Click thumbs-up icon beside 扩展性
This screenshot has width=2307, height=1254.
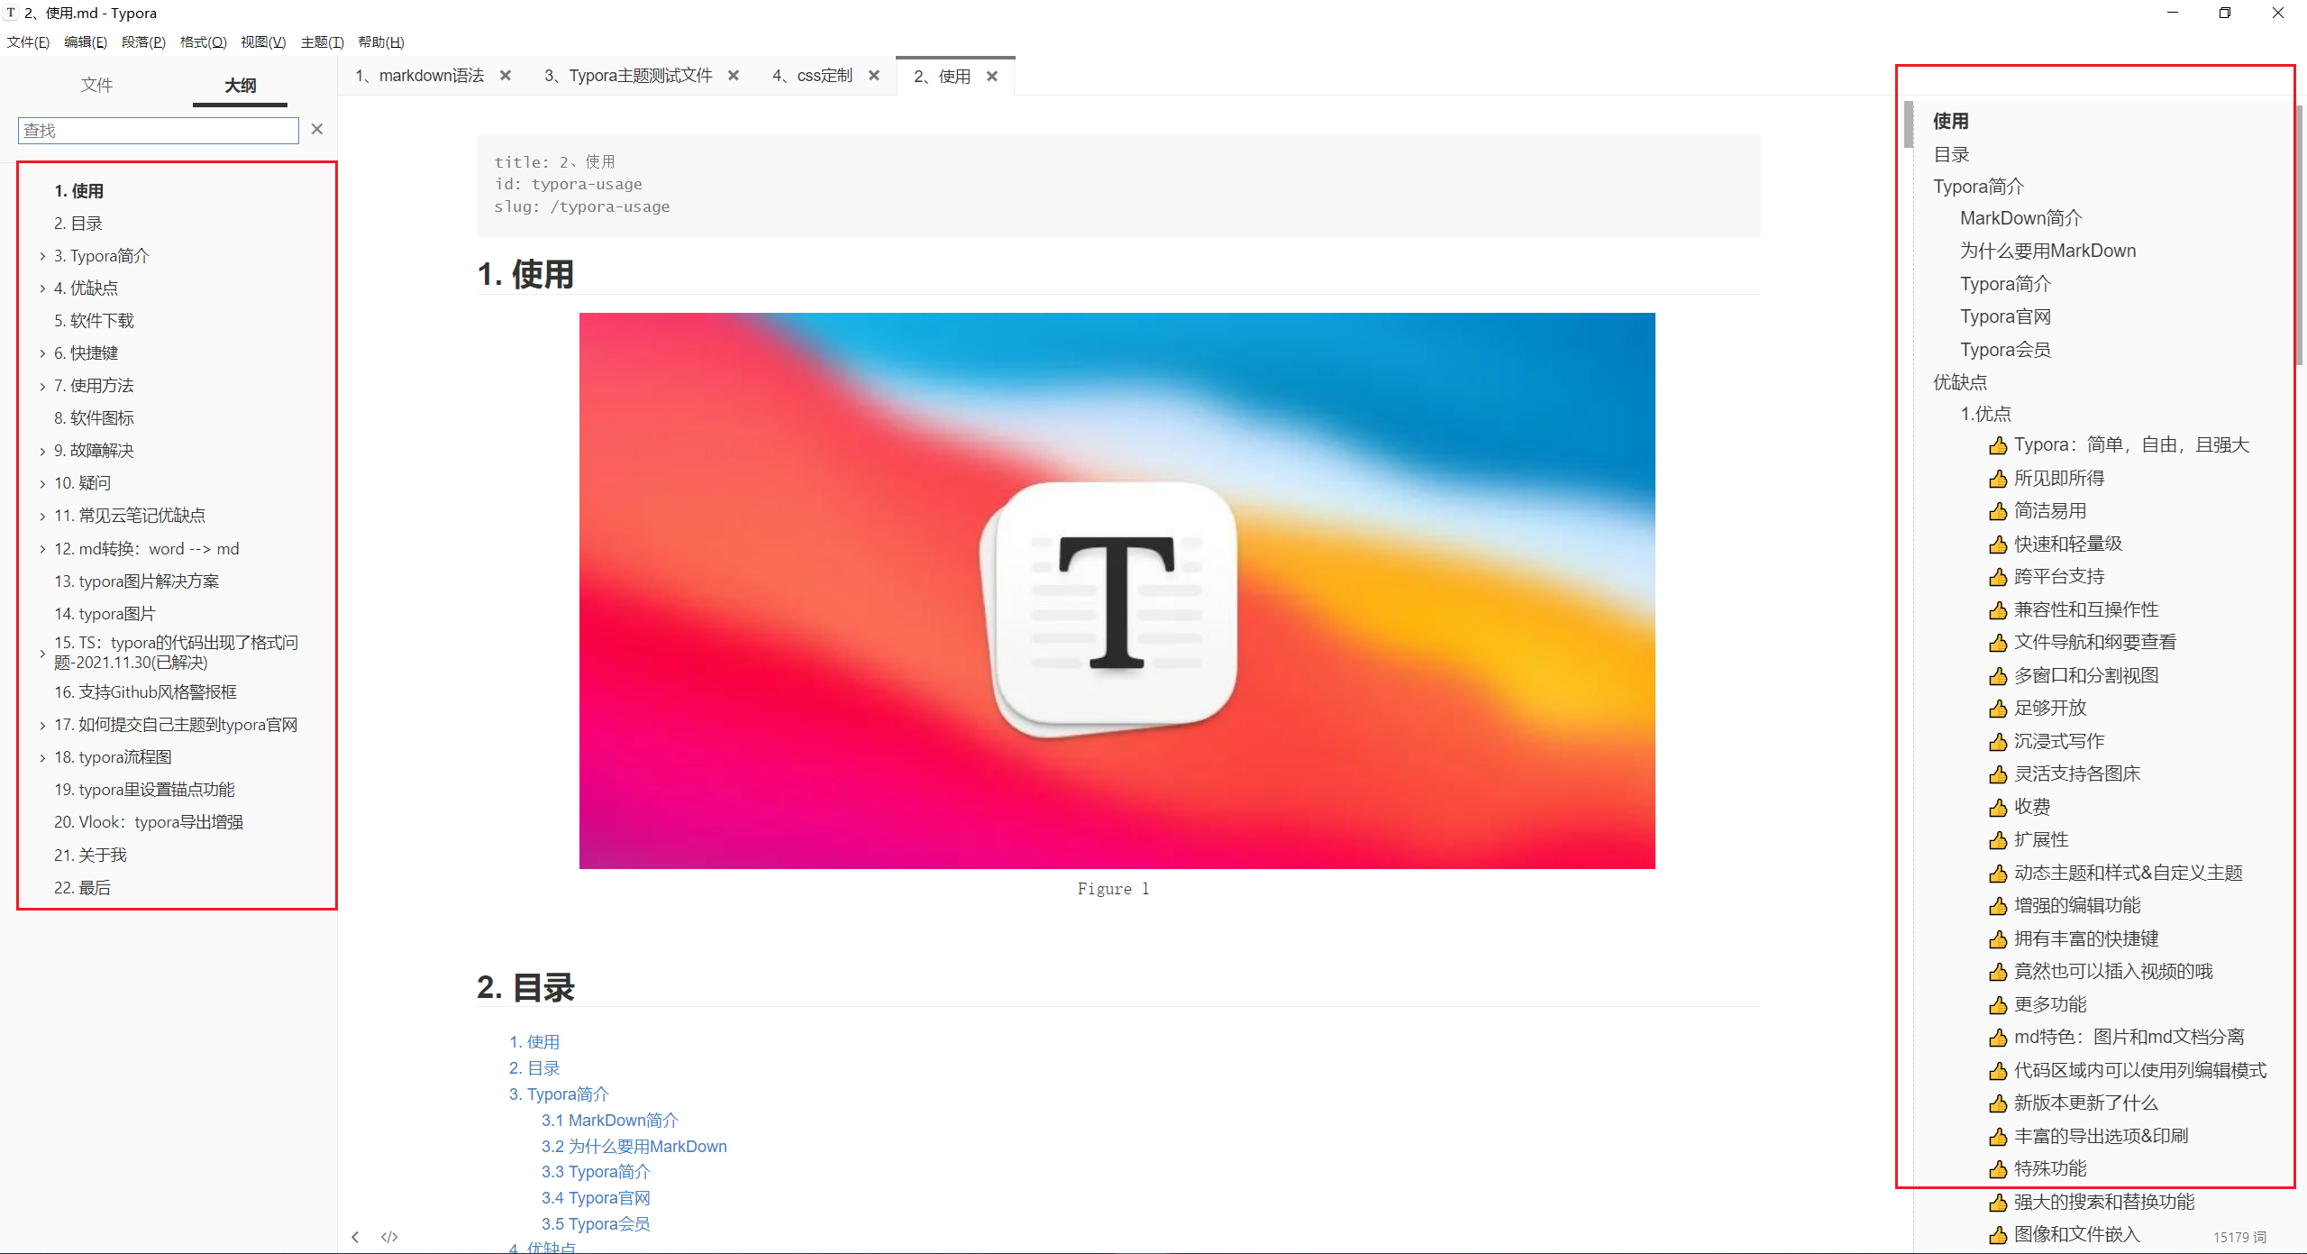click(1998, 840)
